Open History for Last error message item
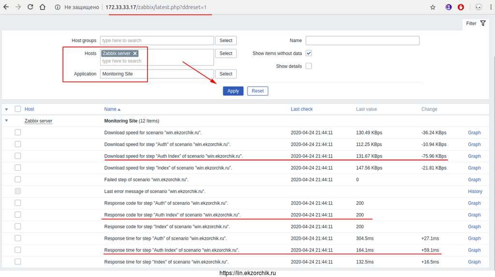 [475, 191]
